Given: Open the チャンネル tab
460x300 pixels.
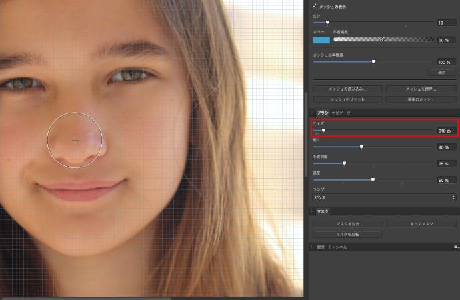Looking at the screenshot, I should (x=337, y=247).
